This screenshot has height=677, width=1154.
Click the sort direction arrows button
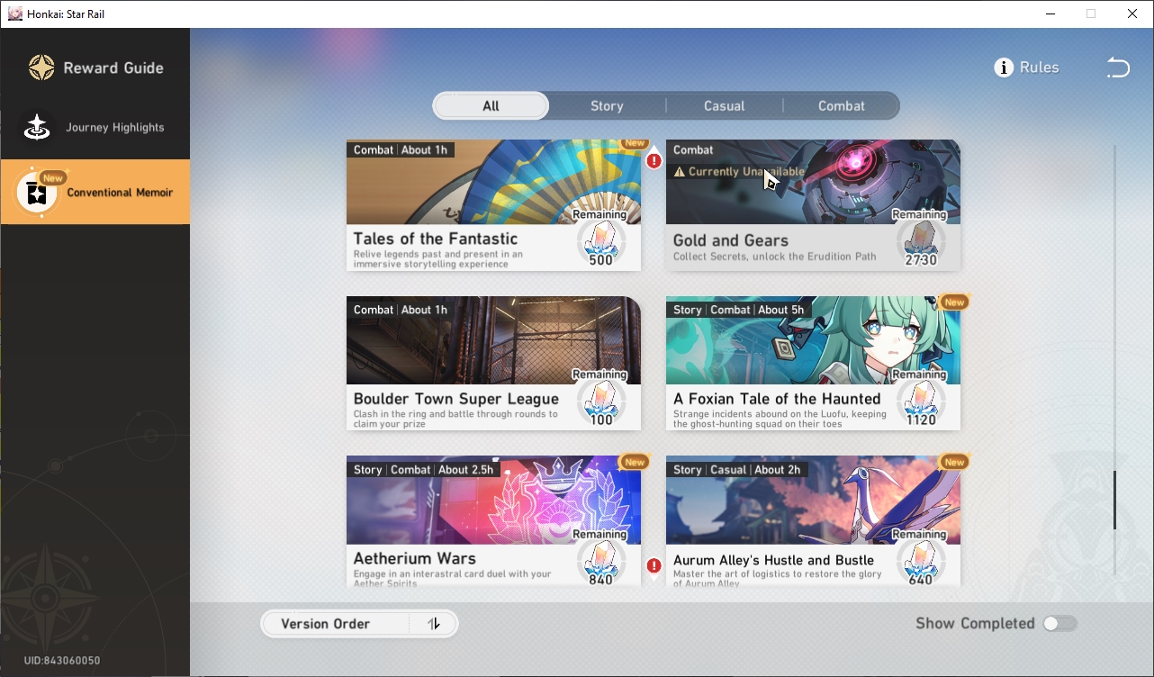[x=434, y=624]
